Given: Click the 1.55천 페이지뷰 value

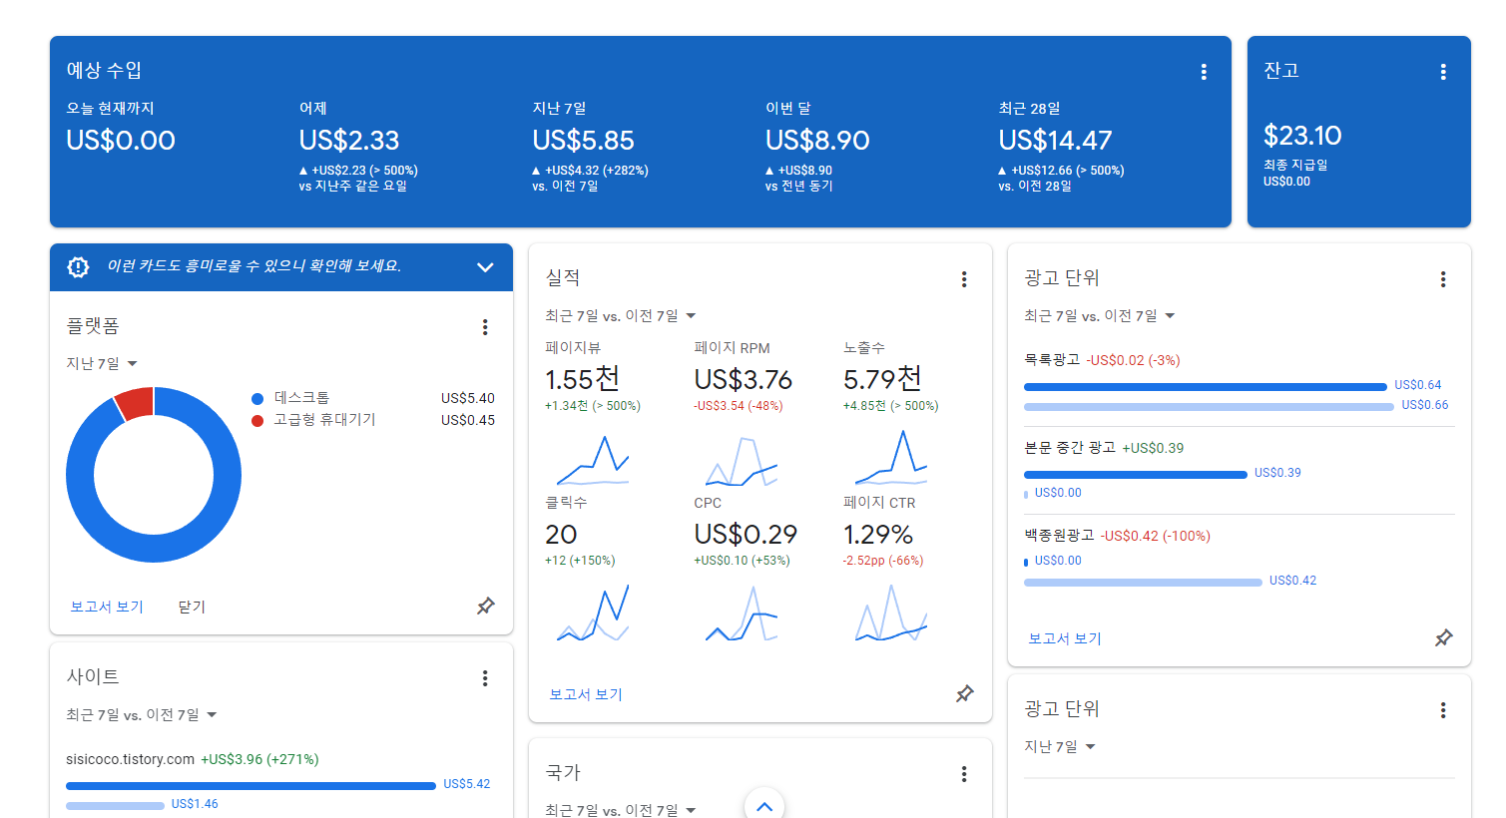Looking at the screenshot, I should (583, 379).
